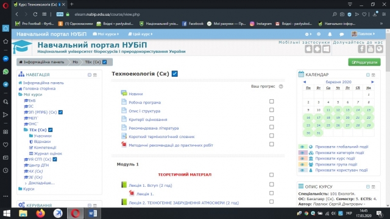Screen dimensions: 390x219
Task: Open Word from the taskbar
Action: [93, 214]
